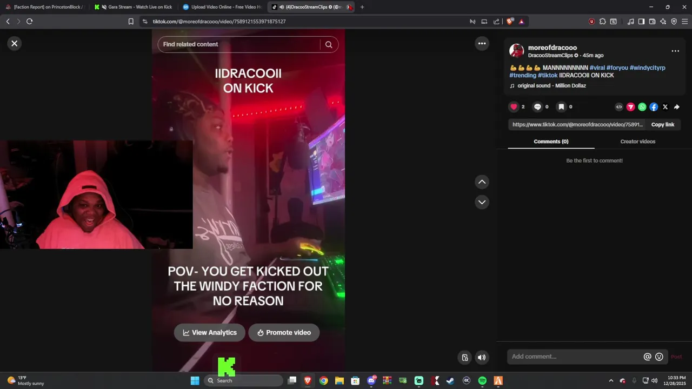Click the #trending hashtag link
Screen dimensions: 692x389
[523, 75]
